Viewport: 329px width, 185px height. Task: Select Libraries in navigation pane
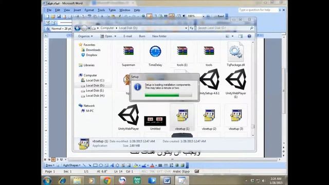[86, 65]
